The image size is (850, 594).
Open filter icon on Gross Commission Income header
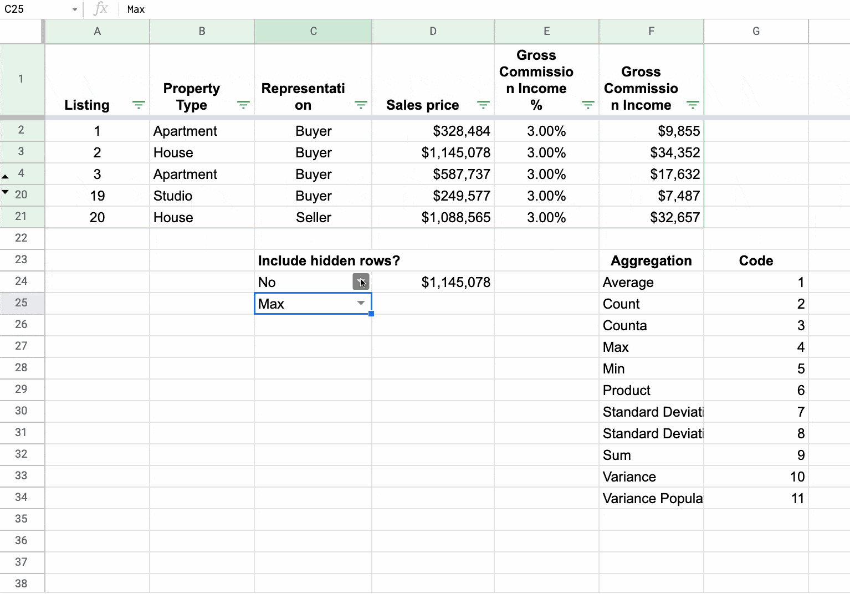pyautogui.click(x=693, y=105)
